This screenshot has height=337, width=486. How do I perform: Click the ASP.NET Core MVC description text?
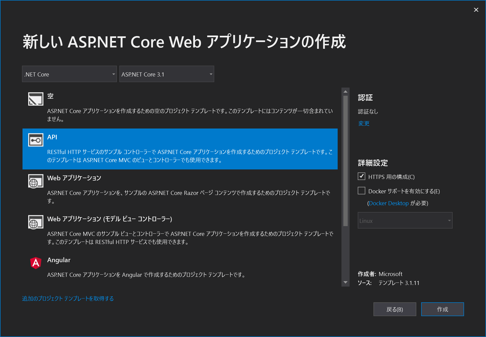click(x=190, y=238)
